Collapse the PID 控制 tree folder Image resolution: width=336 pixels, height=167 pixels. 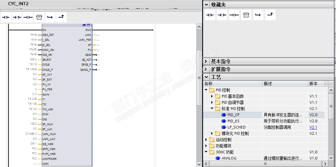(206, 90)
